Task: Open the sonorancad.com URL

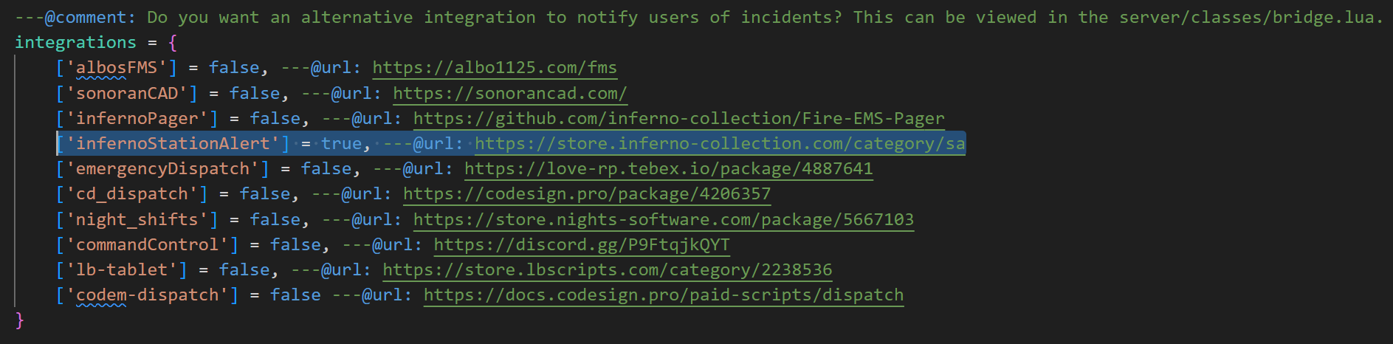Action: [509, 94]
